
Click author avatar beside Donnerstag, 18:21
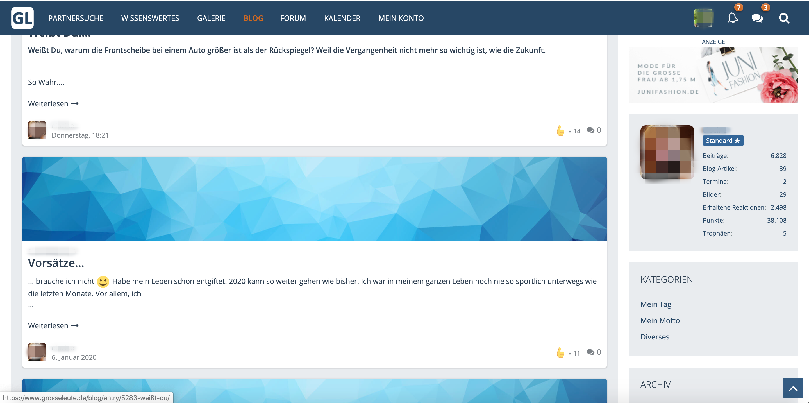point(37,130)
